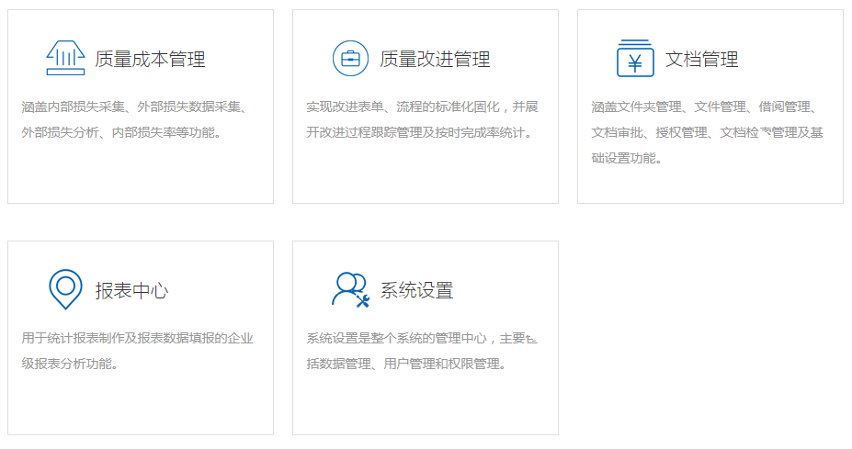Open the 系统设置 heading
The image size is (852, 449).
point(416,291)
